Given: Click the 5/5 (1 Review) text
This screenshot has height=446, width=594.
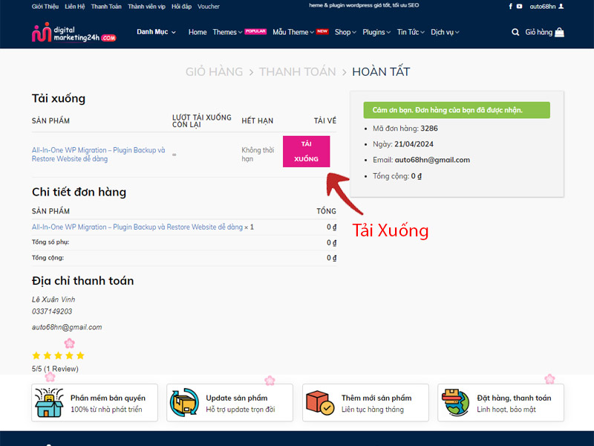Looking at the screenshot, I should click(x=55, y=369).
